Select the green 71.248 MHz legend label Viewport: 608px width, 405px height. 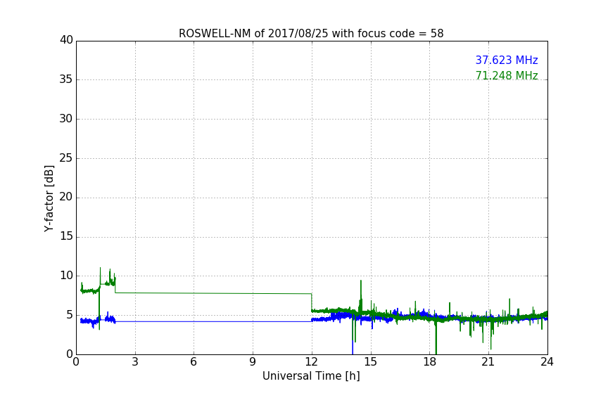[507, 75]
